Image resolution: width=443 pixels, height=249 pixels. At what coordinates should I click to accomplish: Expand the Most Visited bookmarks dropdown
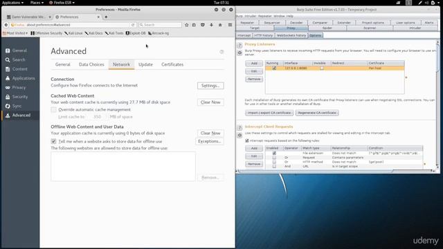pos(15,33)
